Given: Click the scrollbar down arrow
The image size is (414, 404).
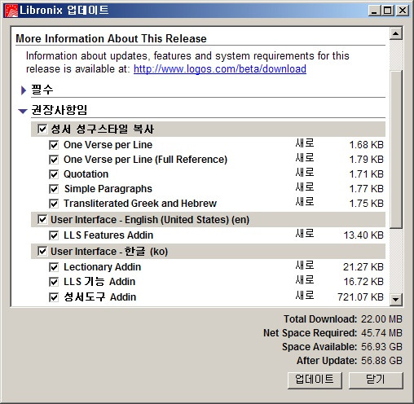Looking at the screenshot, I should (396, 300).
